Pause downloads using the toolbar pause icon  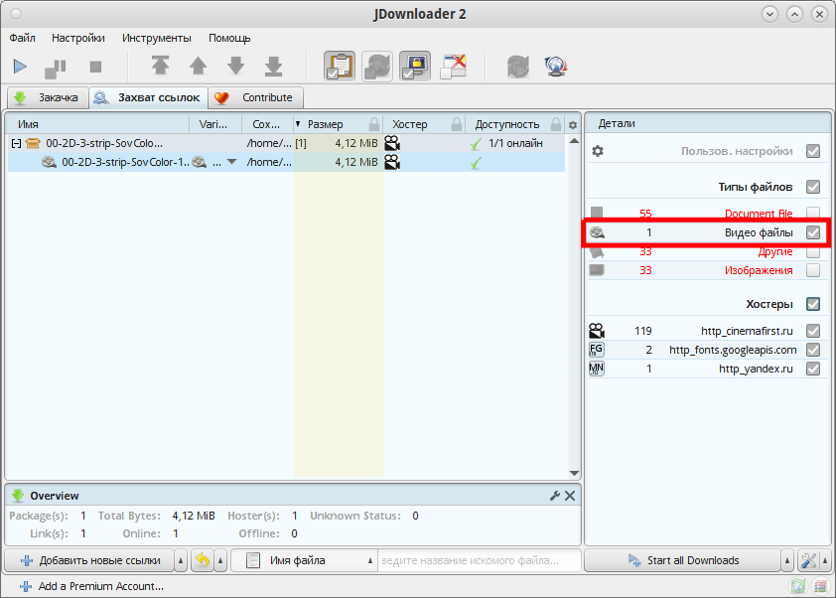pos(56,68)
